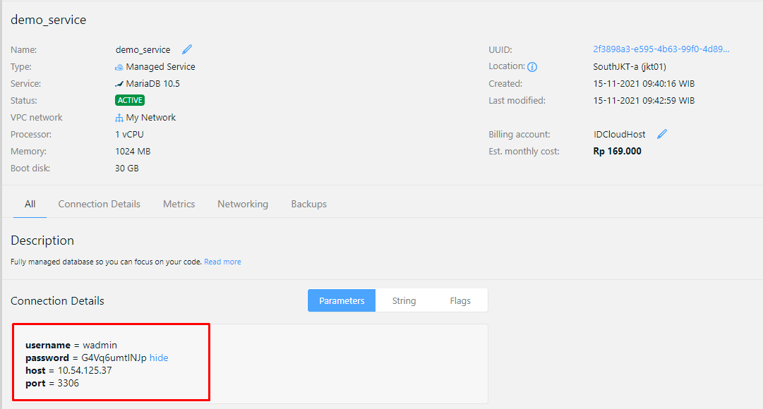Viewport: 763px width, 409px height.
Task: Switch connection details to String view
Action: coord(404,300)
